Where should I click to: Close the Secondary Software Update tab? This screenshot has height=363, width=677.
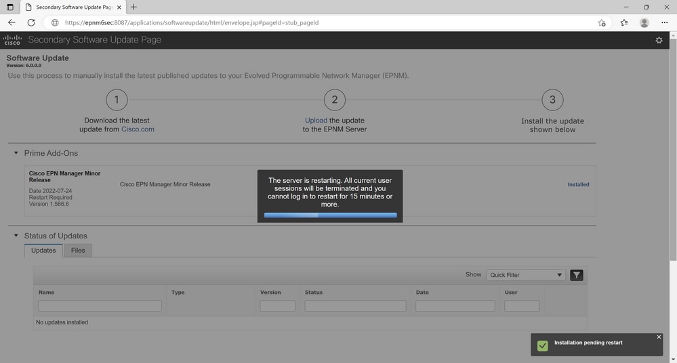pos(119,7)
